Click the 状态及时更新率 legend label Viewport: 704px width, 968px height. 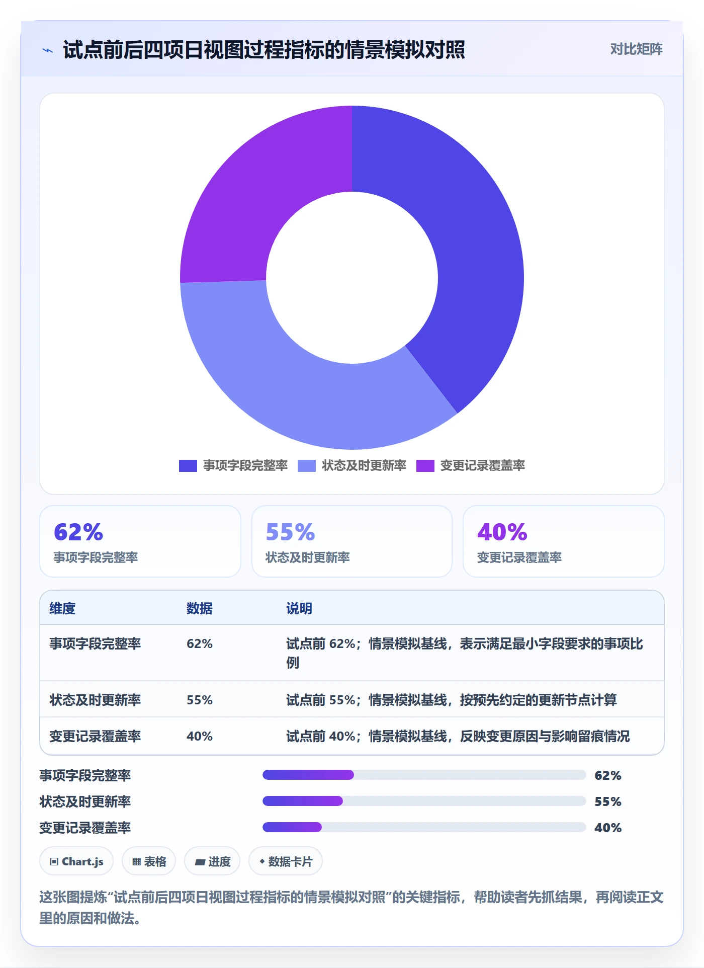point(364,466)
